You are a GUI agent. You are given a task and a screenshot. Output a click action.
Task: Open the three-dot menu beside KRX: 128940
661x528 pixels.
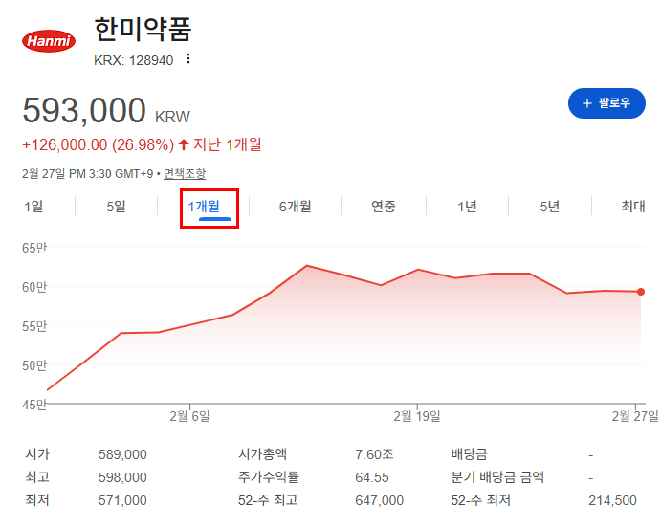click(x=188, y=58)
